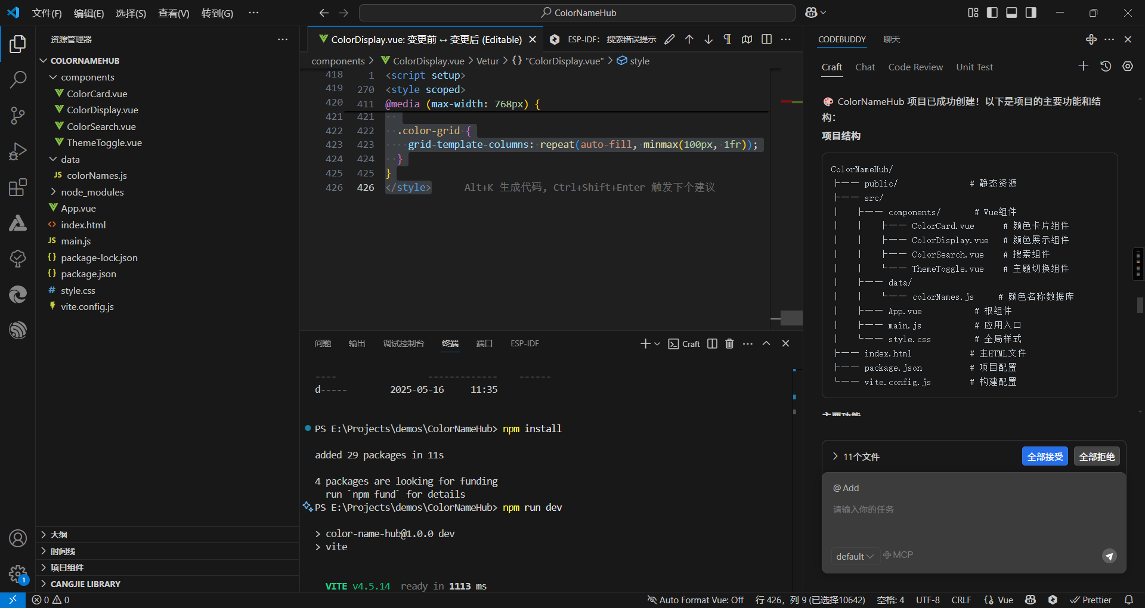Split the editor to the right
Image resolution: width=1145 pixels, height=608 pixels.
pyautogui.click(x=767, y=39)
